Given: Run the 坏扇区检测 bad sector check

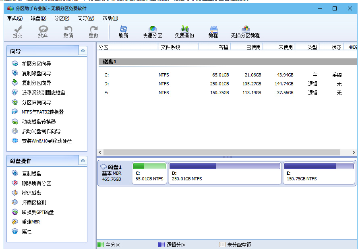Looking at the screenshot, I should point(34,202).
